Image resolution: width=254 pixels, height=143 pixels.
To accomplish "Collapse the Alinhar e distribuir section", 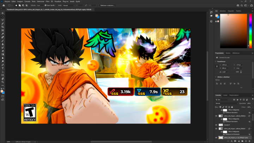I will [216, 77].
